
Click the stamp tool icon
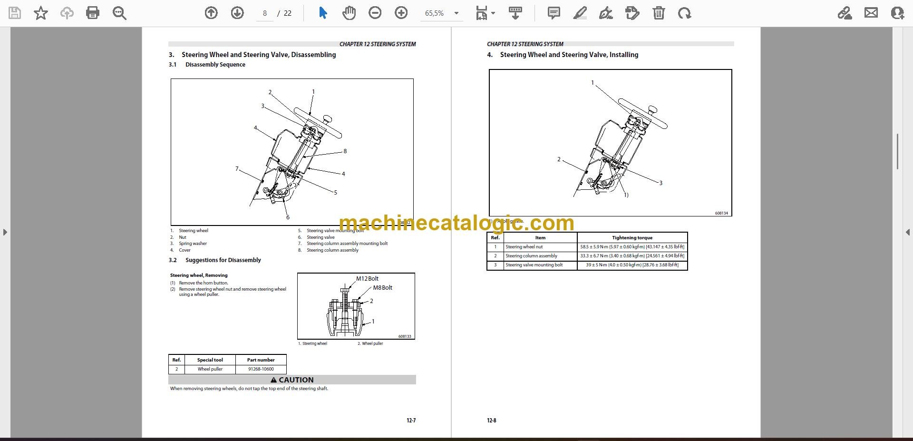pyautogui.click(x=632, y=13)
